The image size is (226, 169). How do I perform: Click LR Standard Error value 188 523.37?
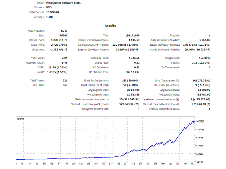coord(132,72)
